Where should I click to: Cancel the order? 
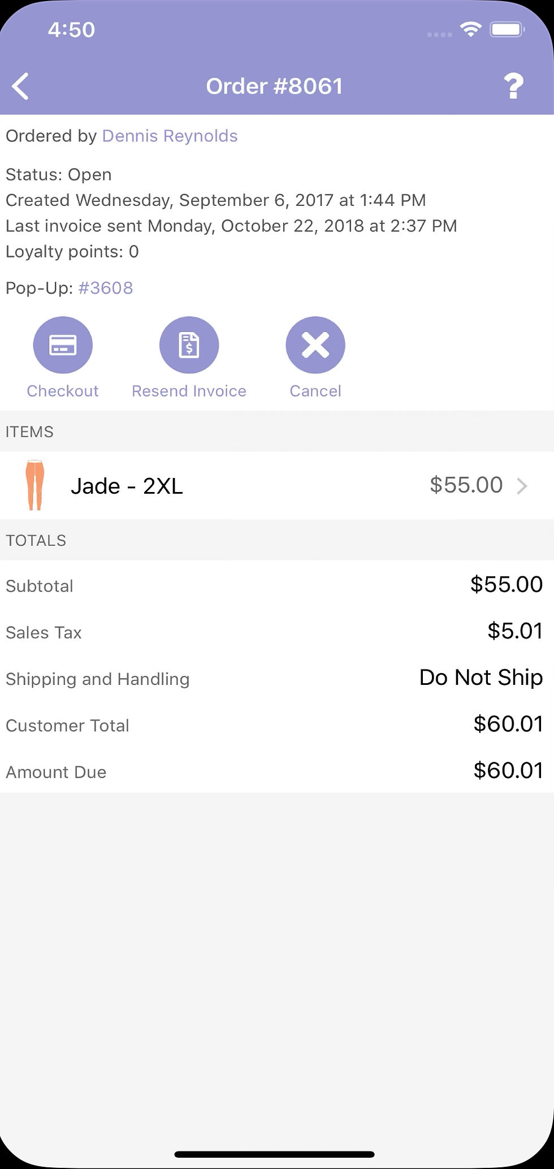click(x=315, y=356)
